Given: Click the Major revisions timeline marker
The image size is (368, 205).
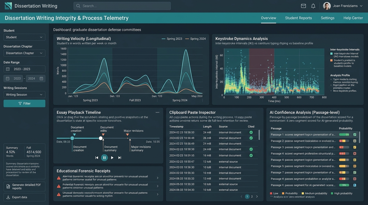Looking at the screenshot, I should coord(128,135).
